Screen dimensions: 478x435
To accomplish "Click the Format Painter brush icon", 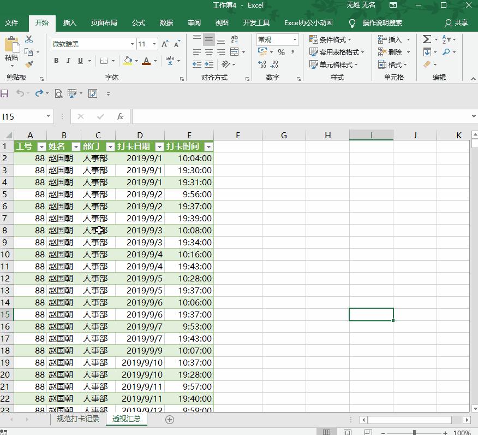I will pos(29,64).
